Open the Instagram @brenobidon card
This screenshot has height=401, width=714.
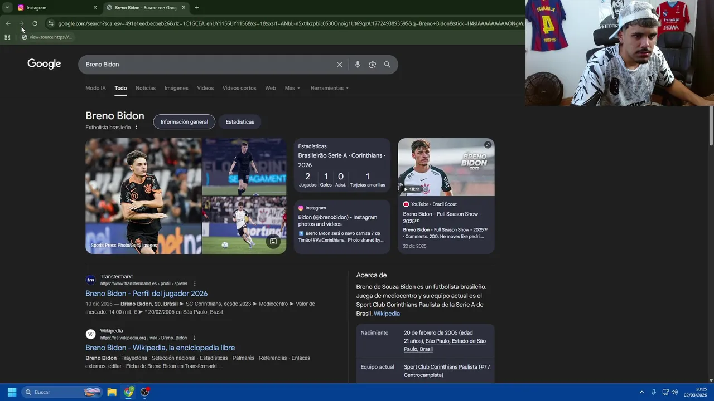[342, 227]
